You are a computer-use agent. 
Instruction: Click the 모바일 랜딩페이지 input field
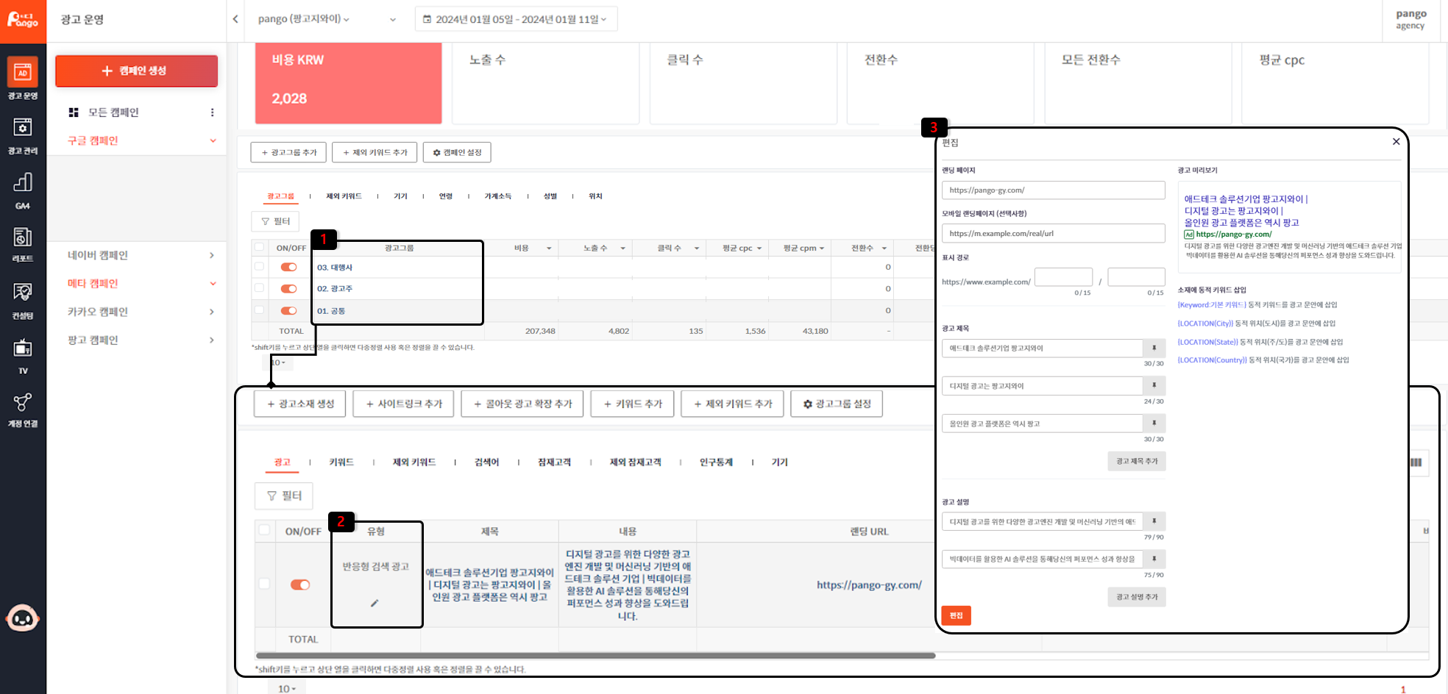1053,233
